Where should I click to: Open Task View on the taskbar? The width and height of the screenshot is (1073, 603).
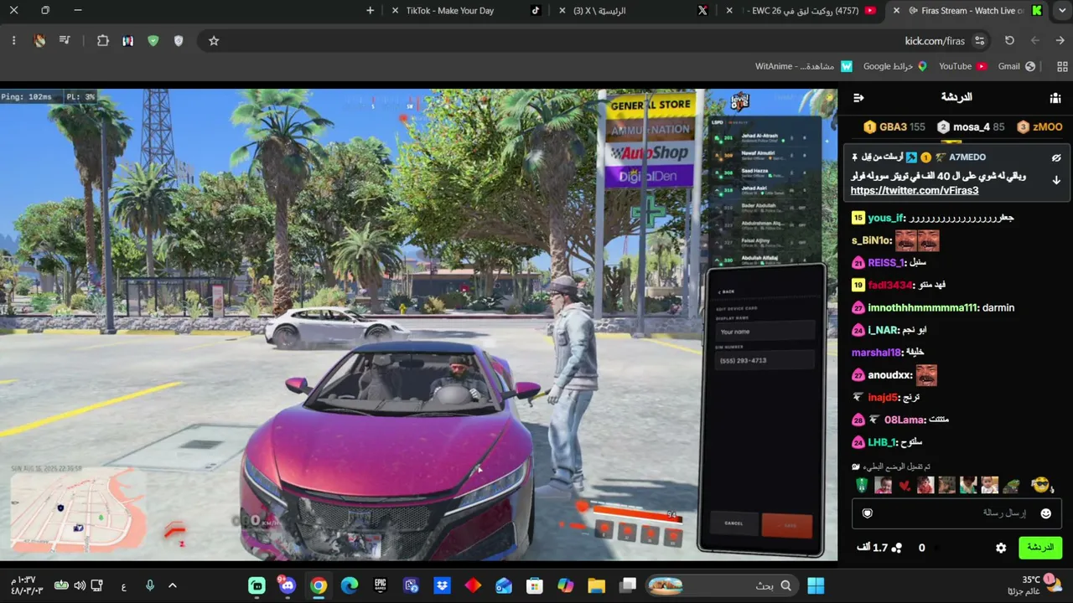tap(628, 585)
